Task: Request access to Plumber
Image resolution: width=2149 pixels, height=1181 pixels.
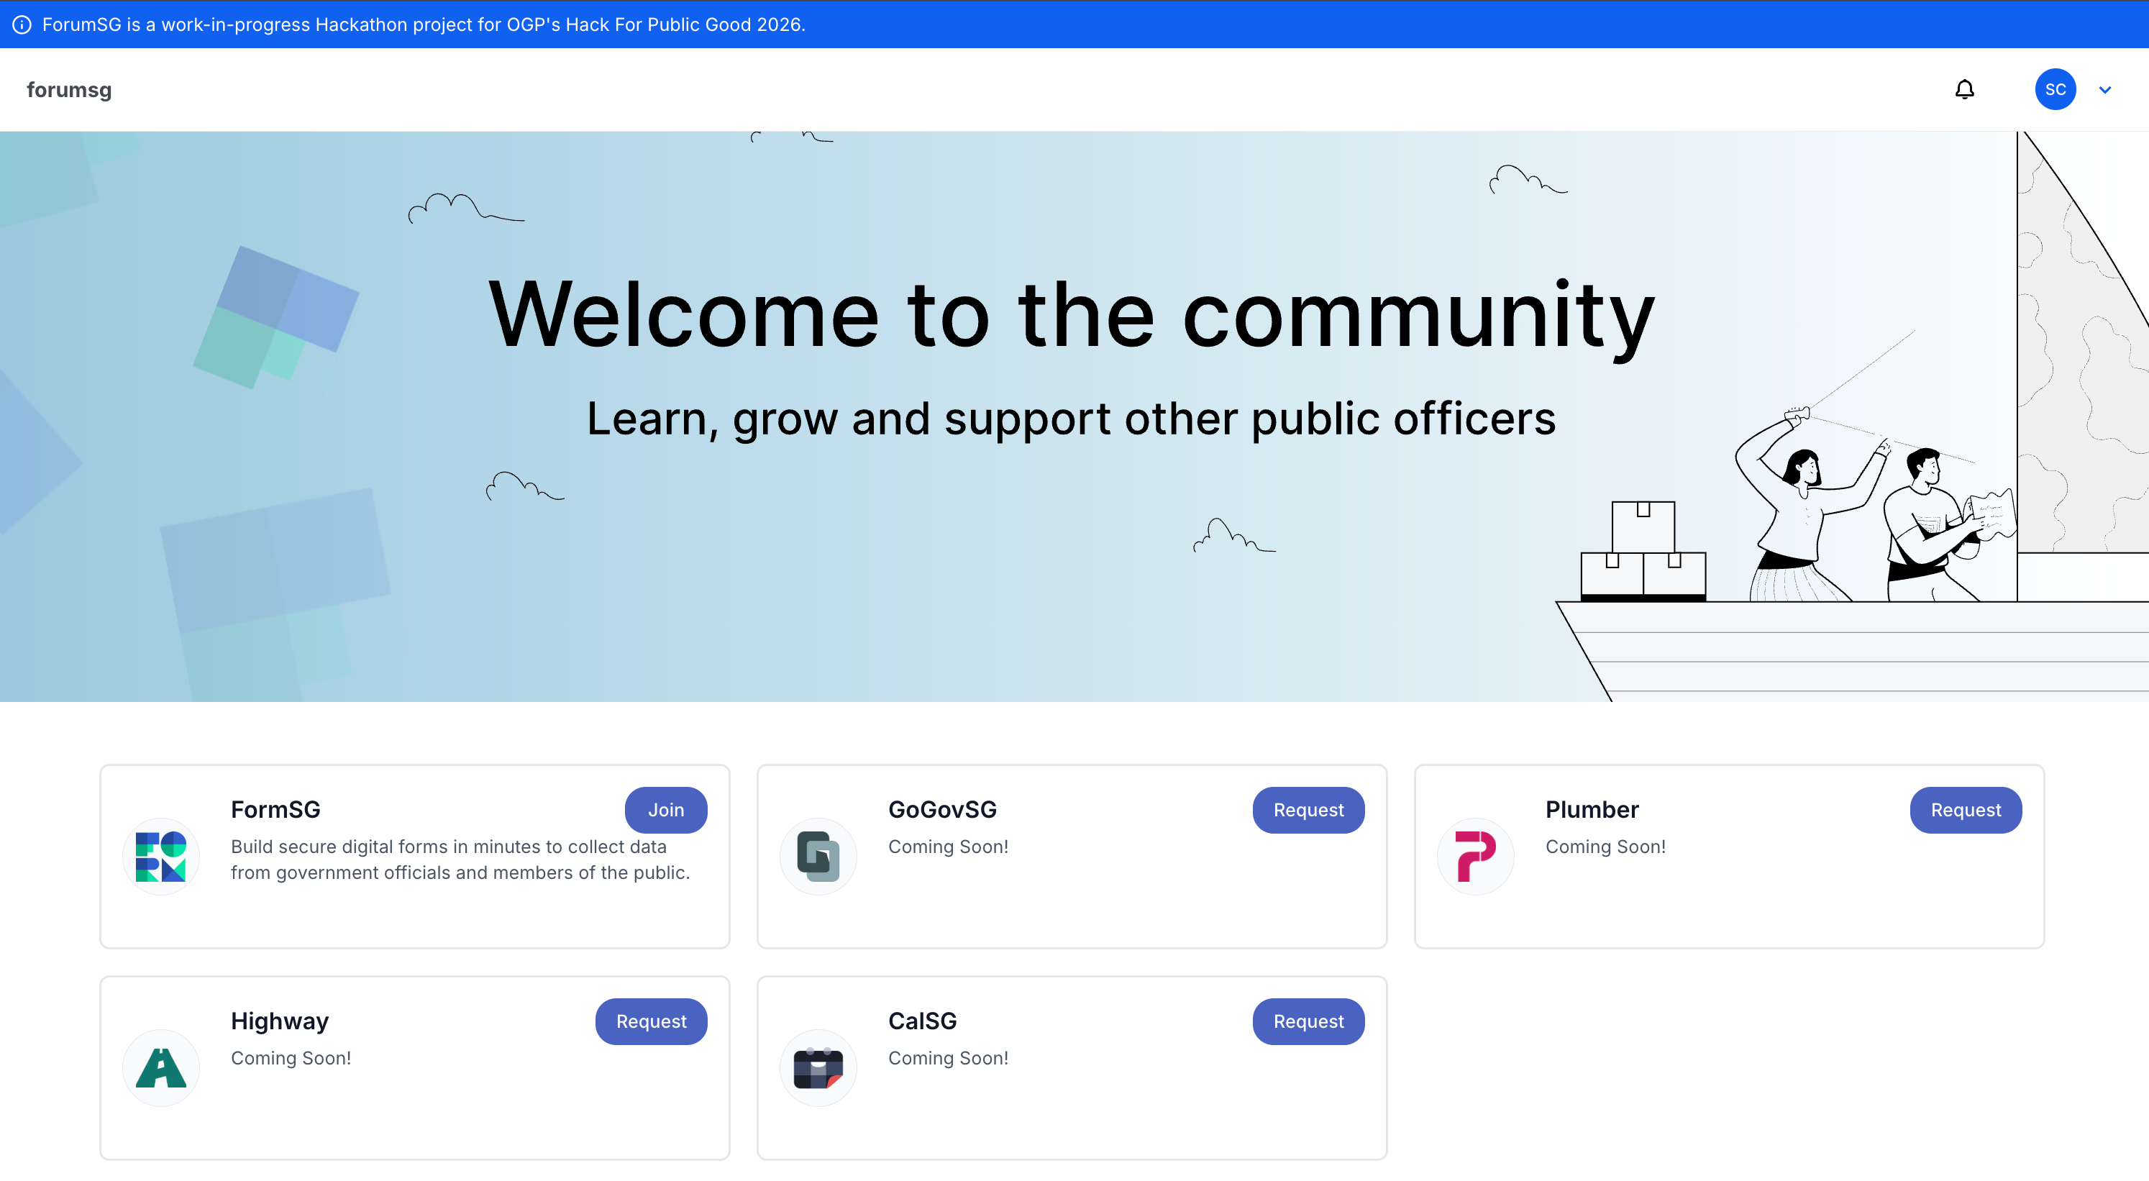Action: [1966, 809]
